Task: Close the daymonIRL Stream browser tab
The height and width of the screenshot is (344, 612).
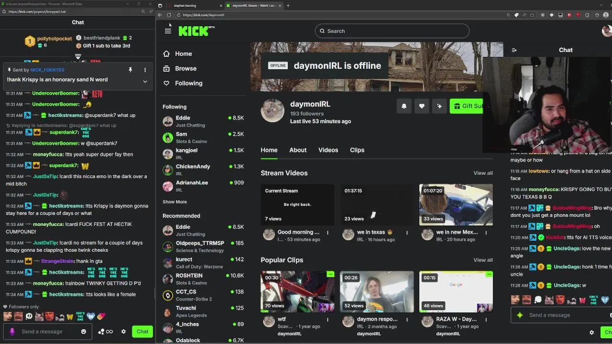Action: click(x=280, y=6)
